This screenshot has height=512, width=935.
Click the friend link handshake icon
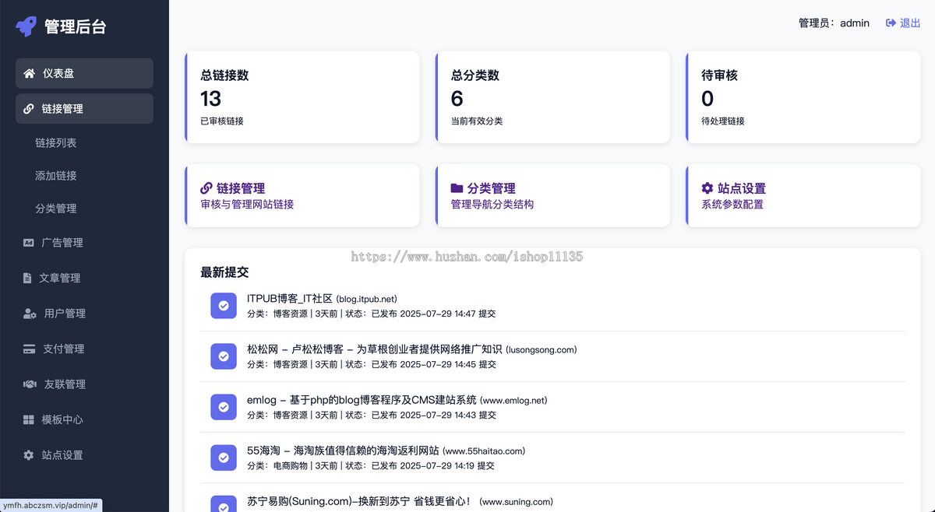(30, 384)
